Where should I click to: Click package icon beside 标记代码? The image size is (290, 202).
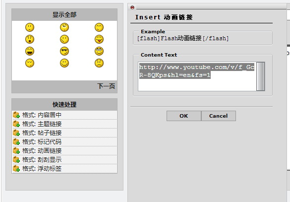pos(16,142)
